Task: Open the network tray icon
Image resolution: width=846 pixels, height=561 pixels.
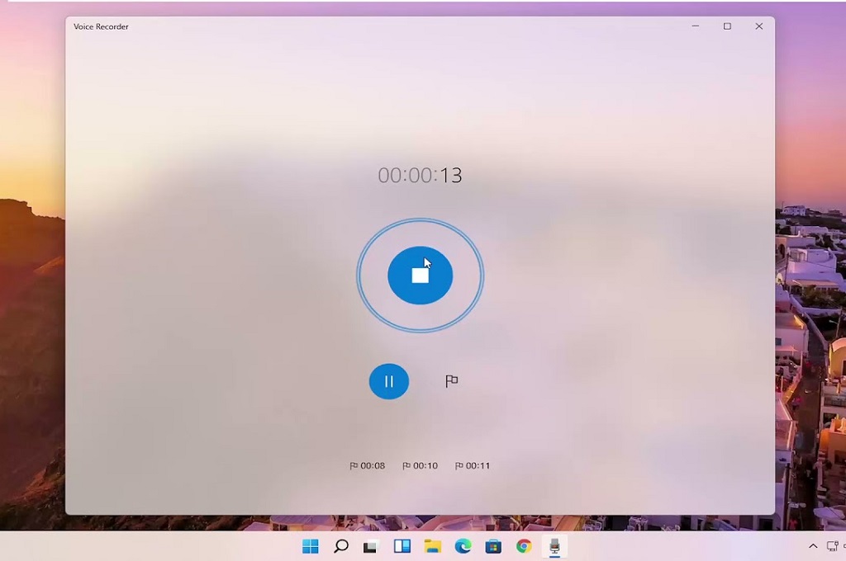Action: pos(833,546)
